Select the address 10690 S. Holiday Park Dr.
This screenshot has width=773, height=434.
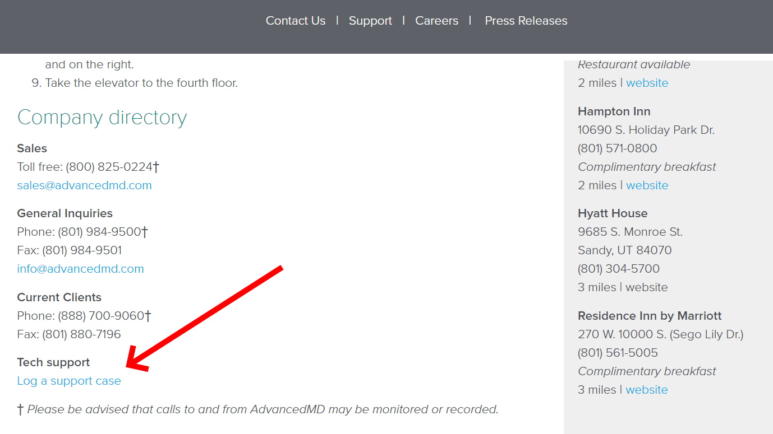point(646,130)
